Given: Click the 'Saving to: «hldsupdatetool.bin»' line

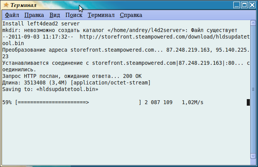Looking at the screenshot, I should 50,89.
